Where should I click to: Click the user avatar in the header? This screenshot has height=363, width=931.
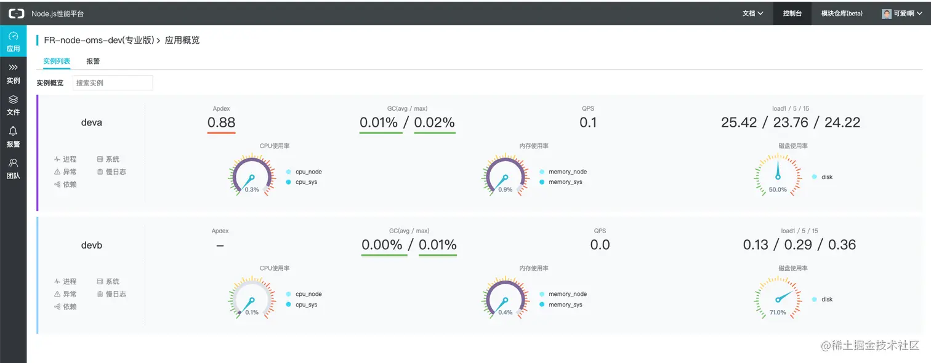tap(887, 14)
